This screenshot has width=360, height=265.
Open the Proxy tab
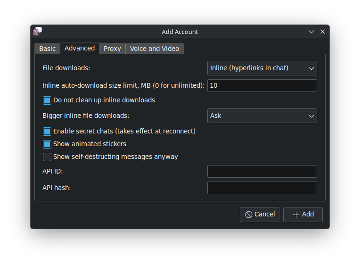point(112,49)
